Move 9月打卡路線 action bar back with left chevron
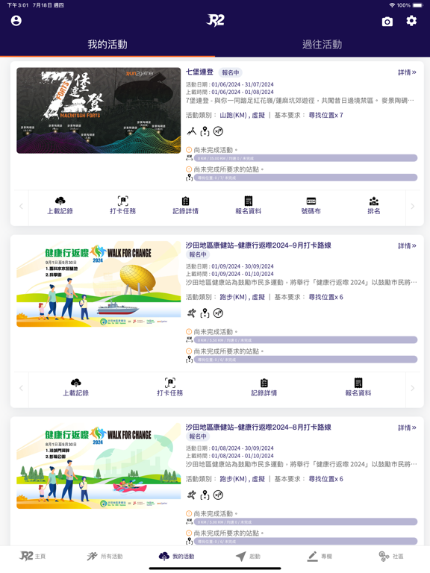Image resolution: width=430 pixels, height=573 pixels. (x=21, y=388)
